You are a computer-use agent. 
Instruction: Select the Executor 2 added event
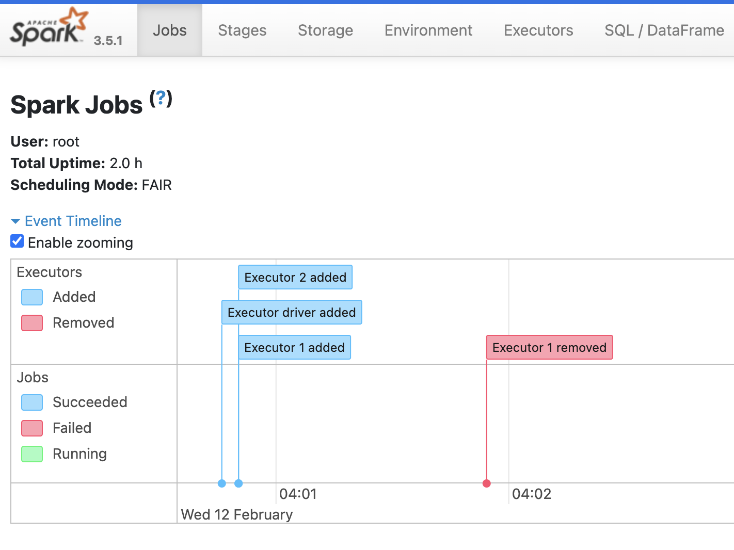[x=295, y=277]
